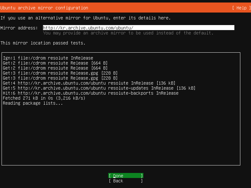
Task: Click the 'Ign:1 file:/cdrom resolute InRelease' line
Action: (x=48, y=58)
